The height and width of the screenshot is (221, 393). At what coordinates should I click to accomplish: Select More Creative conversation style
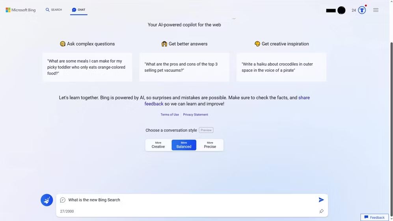pos(158,145)
